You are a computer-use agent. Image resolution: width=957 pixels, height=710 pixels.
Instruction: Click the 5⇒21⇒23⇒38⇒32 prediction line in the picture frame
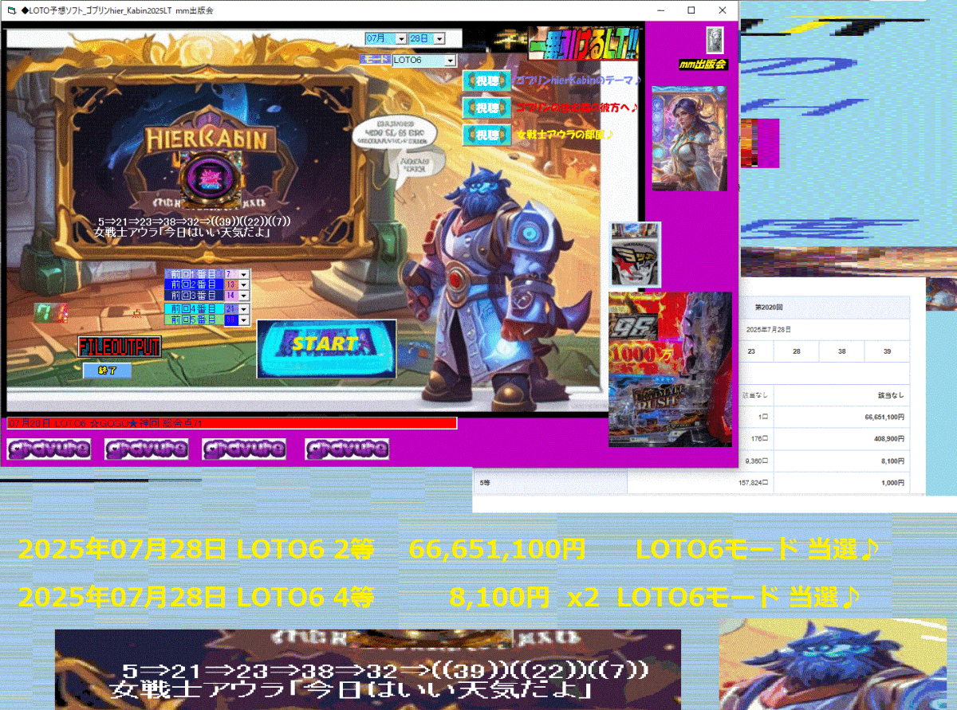point(193,222)
